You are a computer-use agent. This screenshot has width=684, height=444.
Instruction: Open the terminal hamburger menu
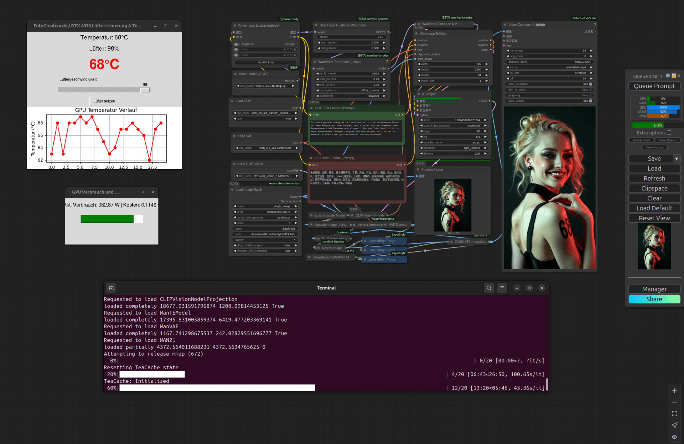pyautogui.click(x=502, y=288)
